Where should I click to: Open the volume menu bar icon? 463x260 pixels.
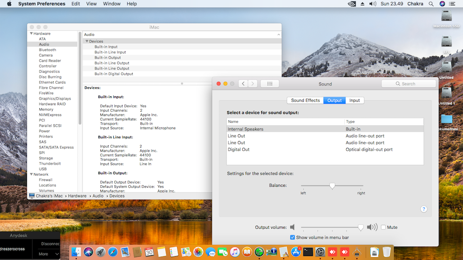[x=373, y=4]
